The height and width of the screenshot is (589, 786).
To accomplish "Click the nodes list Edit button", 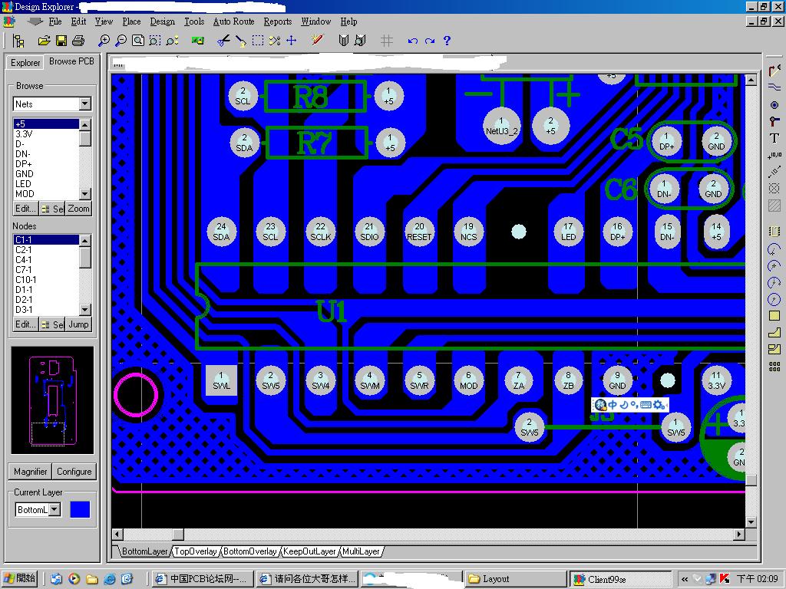I will pyautogui.click(x=25, y=324).
